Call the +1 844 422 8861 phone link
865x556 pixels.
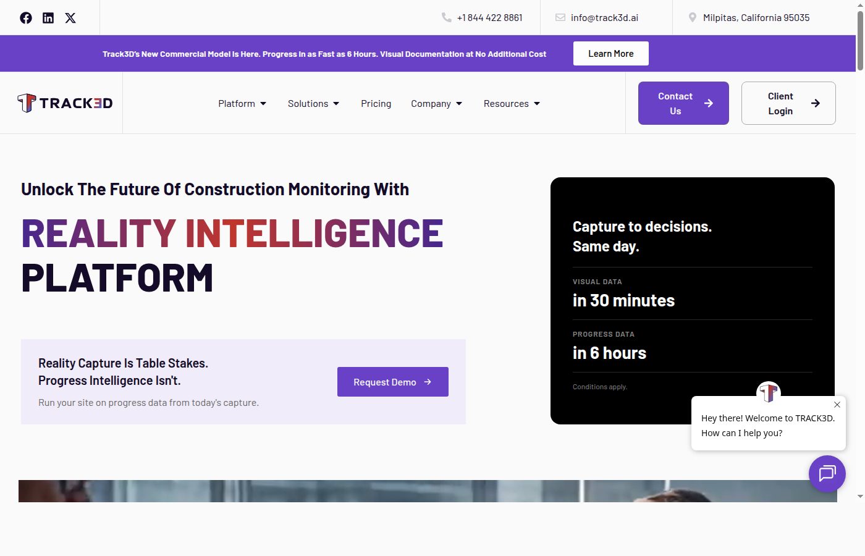(490, 18)
